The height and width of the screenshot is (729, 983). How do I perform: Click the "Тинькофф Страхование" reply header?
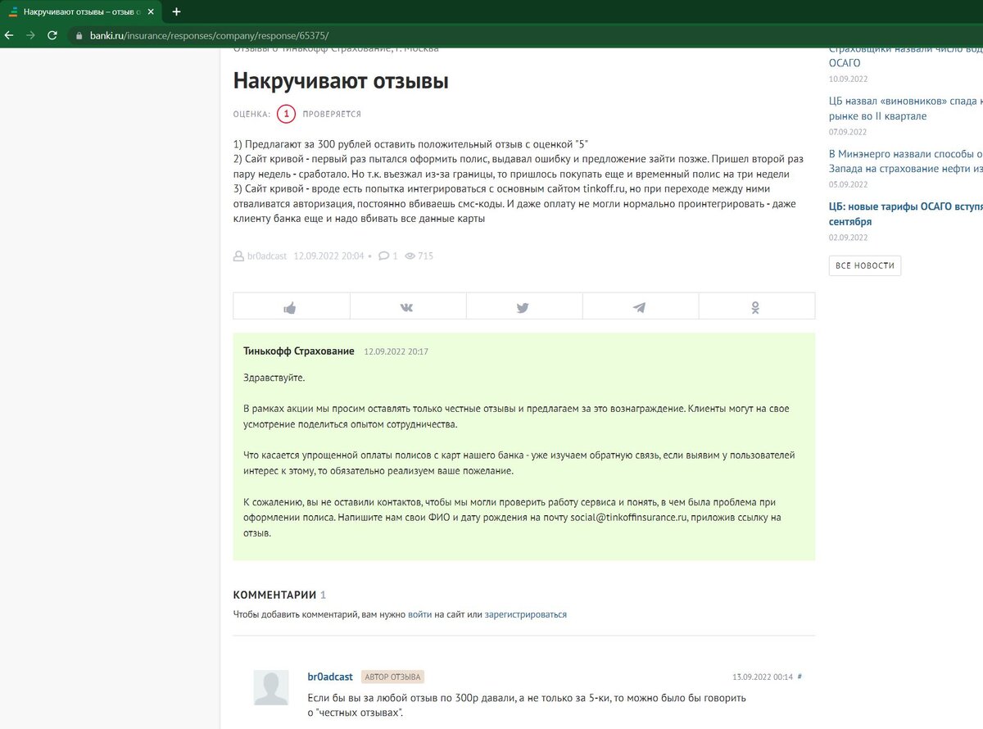(x=299, y=351)
